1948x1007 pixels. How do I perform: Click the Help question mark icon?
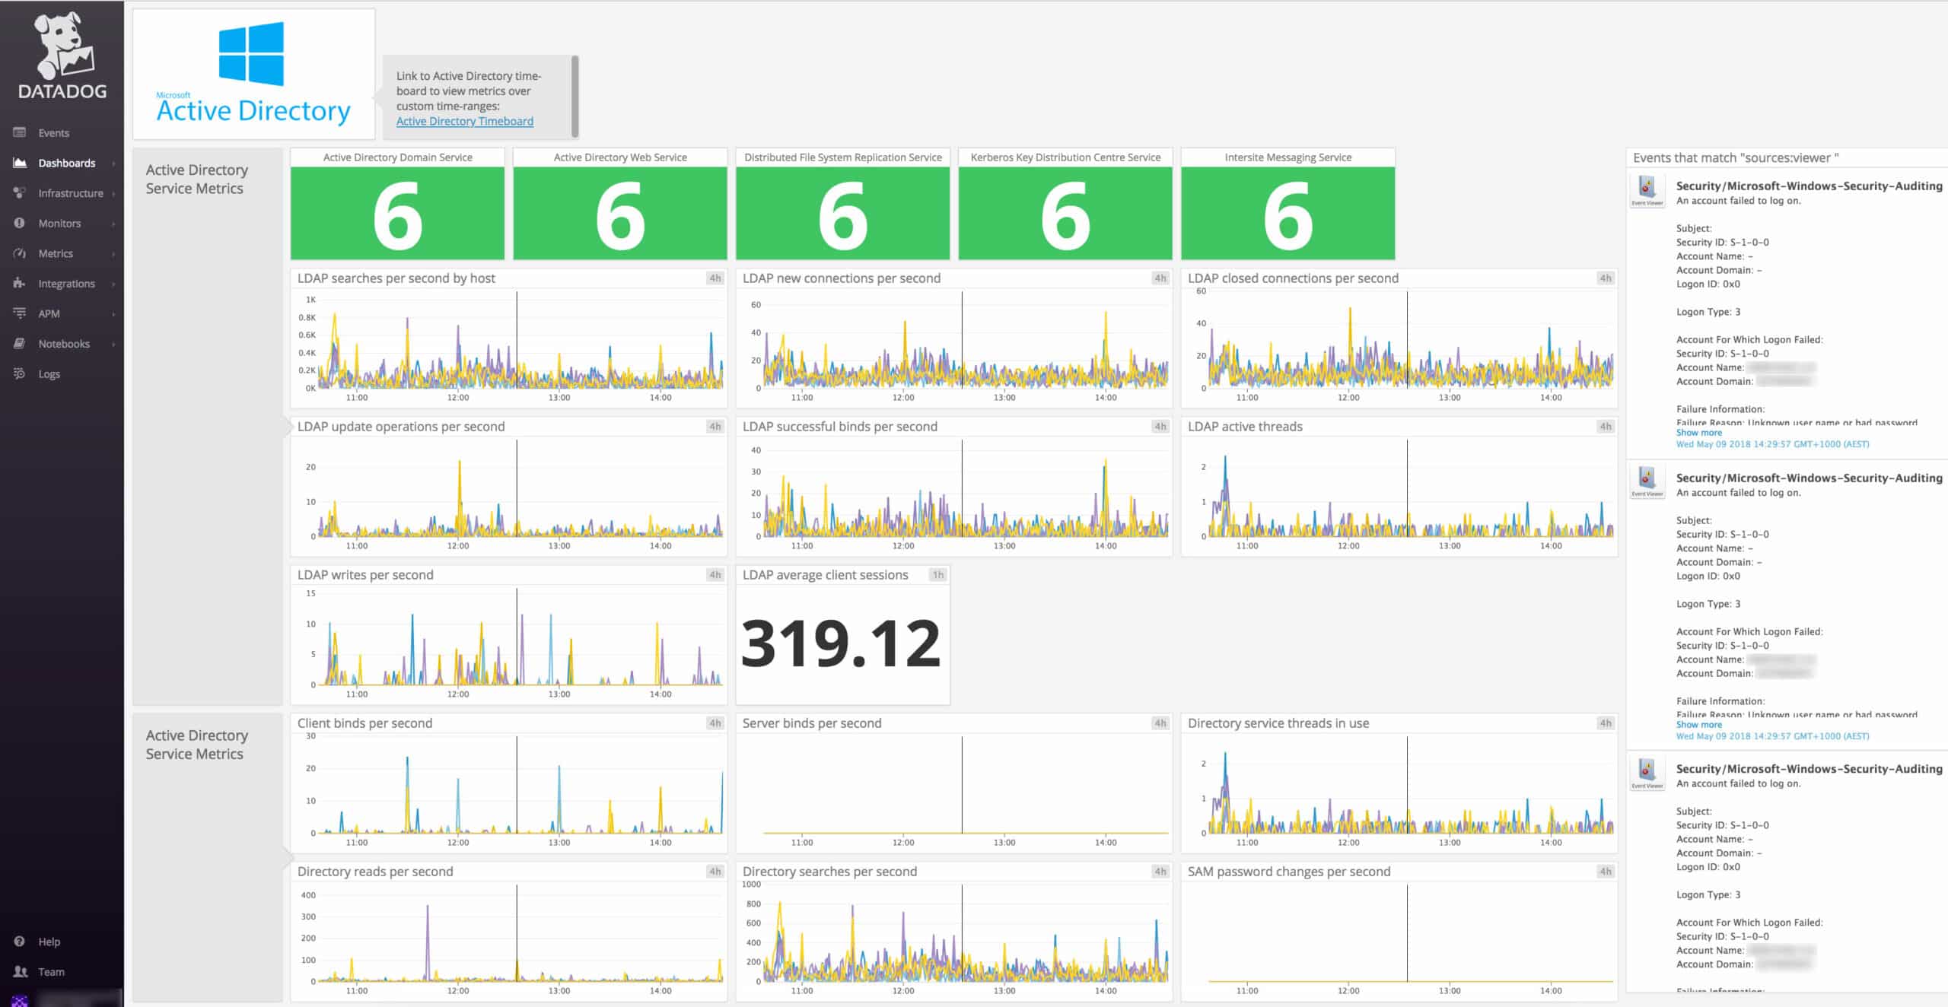(20, 942)
